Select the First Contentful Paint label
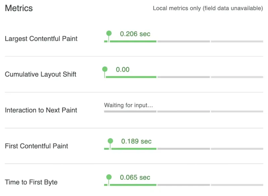Viewport: 268px width, 196px height. pyautogui.click(x=37, y=146)
